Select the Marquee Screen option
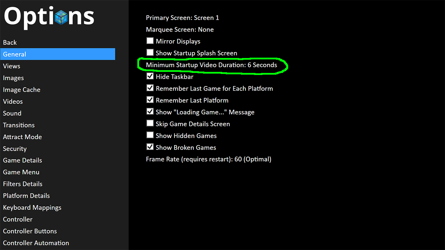This screenshot has height=250, width=445. pyautogui.click(x=179, y=30)
